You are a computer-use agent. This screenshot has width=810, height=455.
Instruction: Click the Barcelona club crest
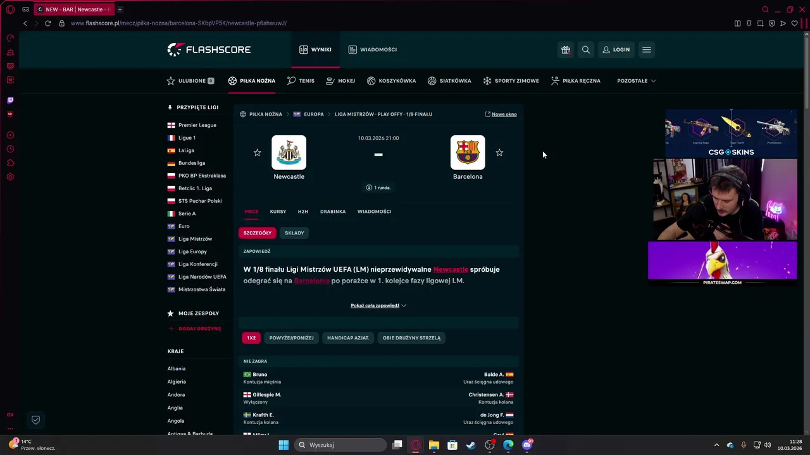pos(468,152)
